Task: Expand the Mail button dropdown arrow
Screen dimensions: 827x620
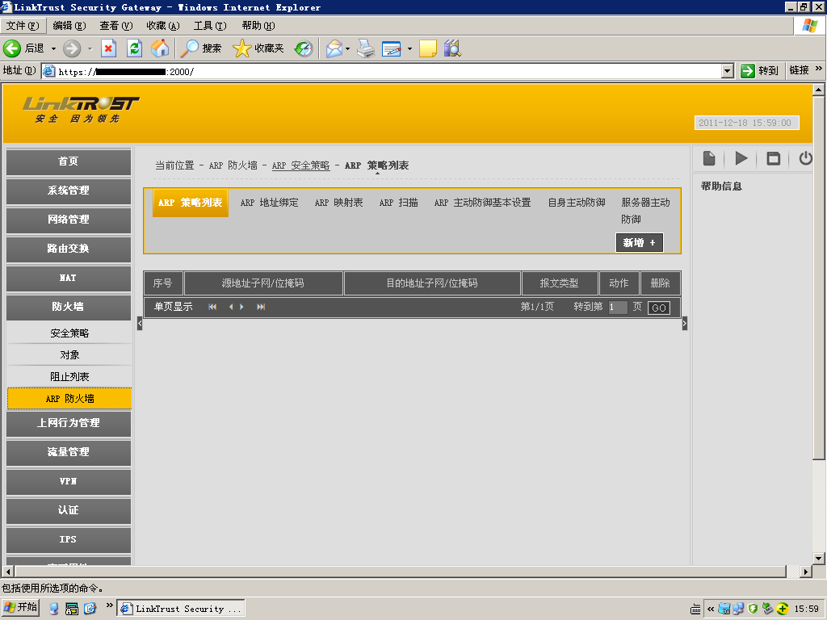Action: pyautogui.click(x=347, y=48)
